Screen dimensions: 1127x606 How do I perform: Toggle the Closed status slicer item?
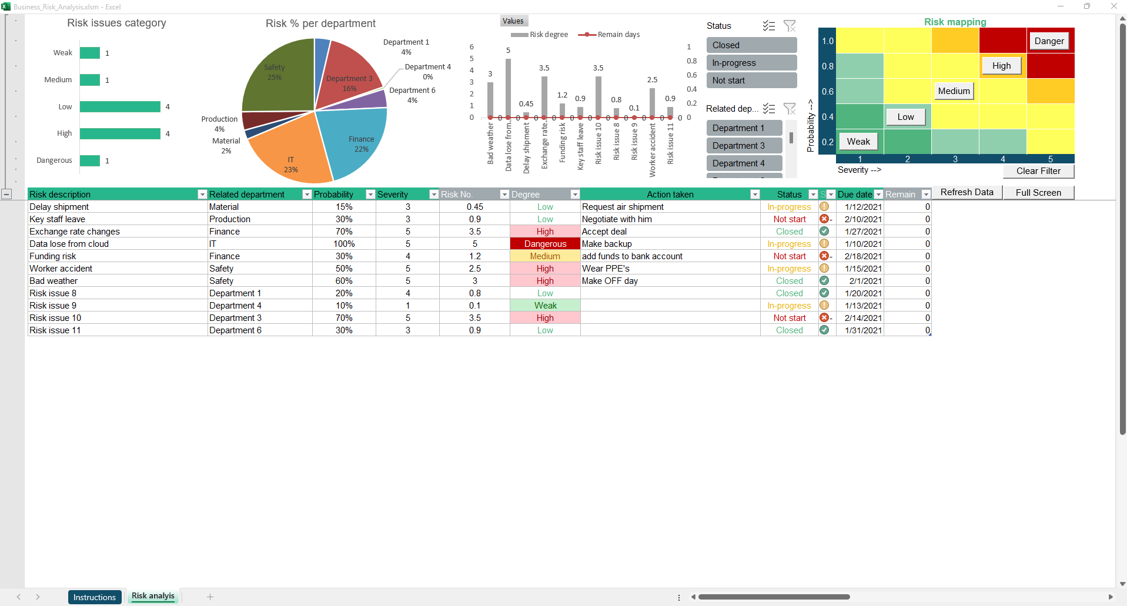[751, 45]
